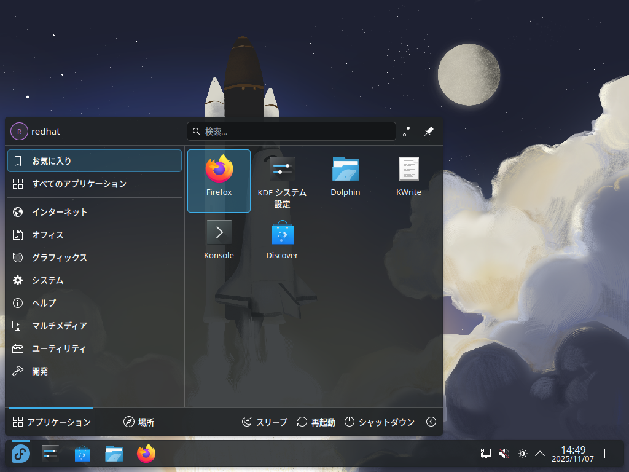Click the 再起動 button
Viewport: 629px width, 472px height.
(x=316, y=422)
